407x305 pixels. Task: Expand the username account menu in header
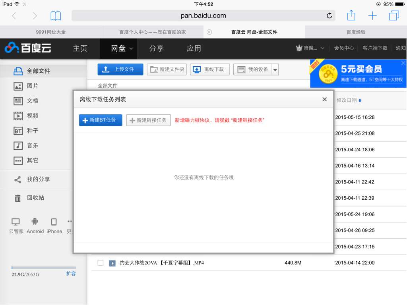tap(322, 48)
